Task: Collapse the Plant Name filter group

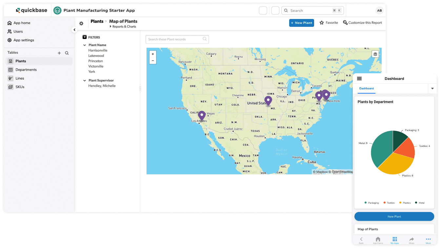Action: pos(85,45)
